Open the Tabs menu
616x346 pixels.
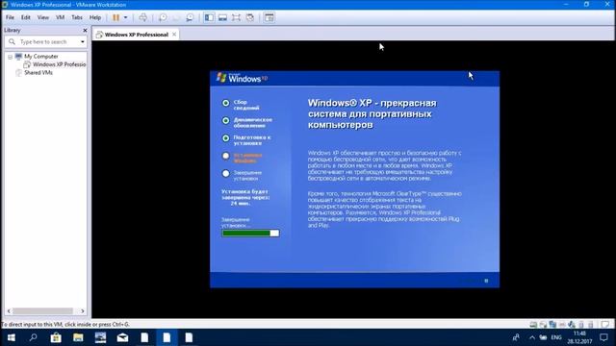click(x=77, y=17)
